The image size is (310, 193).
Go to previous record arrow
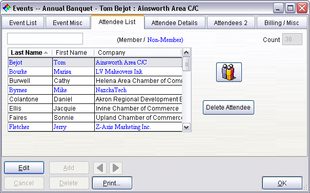tap(100, 168)
